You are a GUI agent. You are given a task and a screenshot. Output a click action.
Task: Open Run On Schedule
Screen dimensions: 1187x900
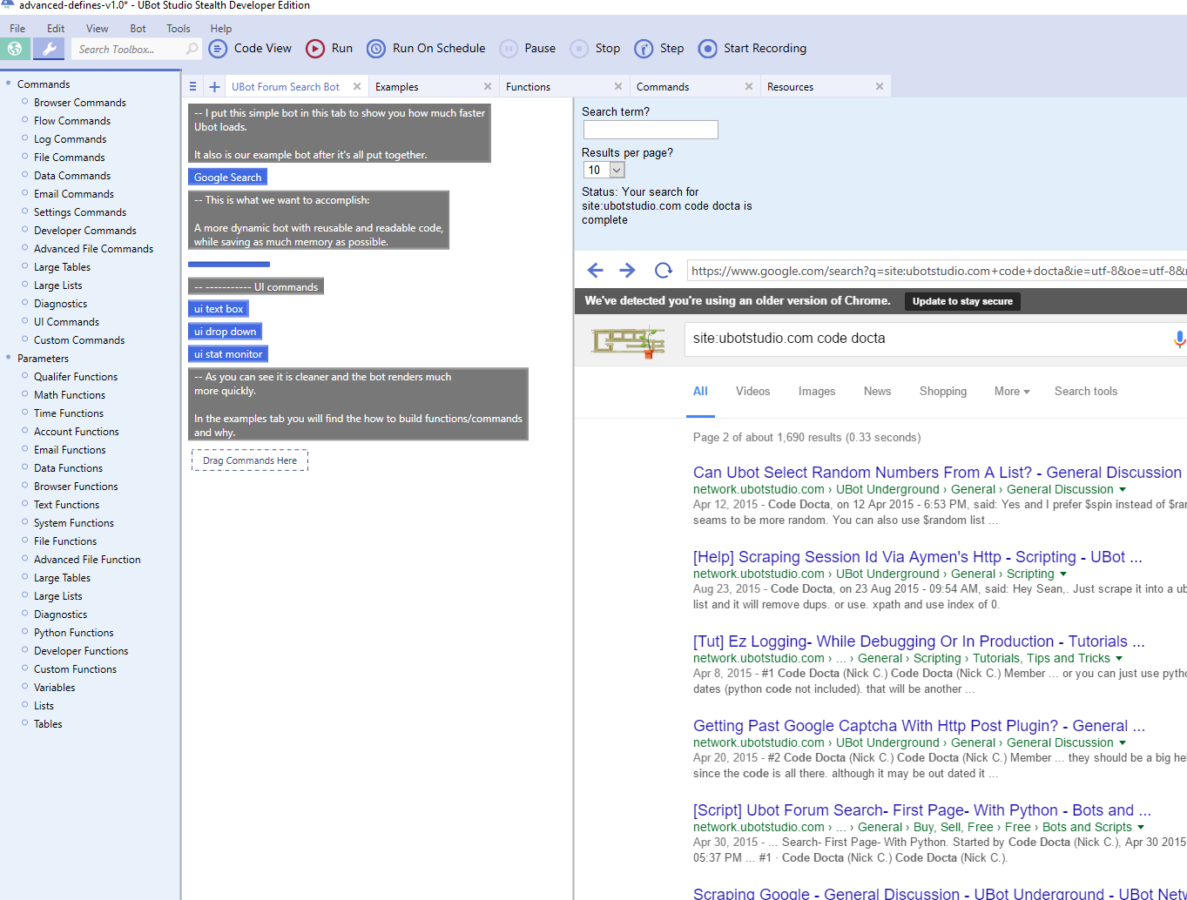click(x=427, y=49)
